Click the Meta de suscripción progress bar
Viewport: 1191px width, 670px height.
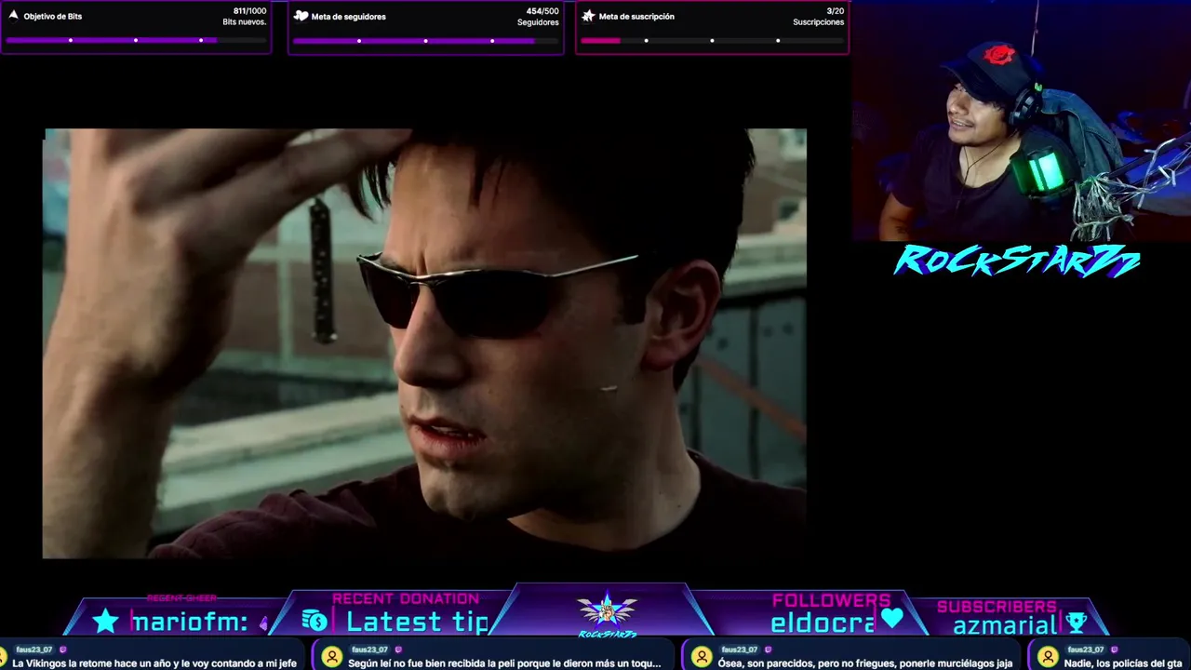click(x=712, y=40)
